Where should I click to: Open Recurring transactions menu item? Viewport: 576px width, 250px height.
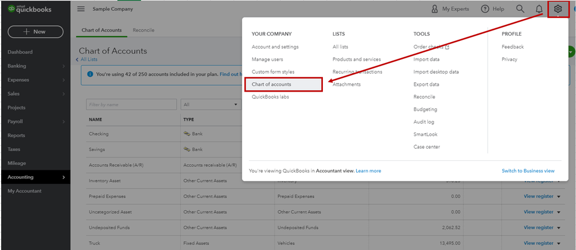coord(357,72)
